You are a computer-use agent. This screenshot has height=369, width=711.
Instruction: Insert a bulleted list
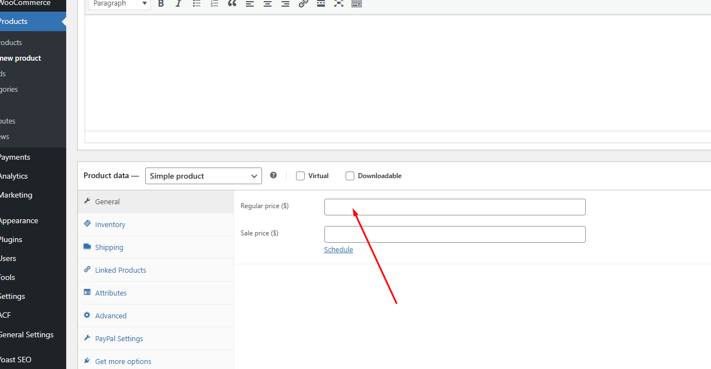(x=196, y=4)
